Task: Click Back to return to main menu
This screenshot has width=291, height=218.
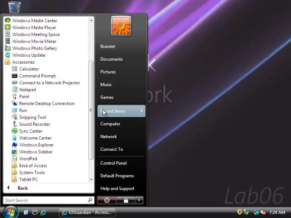Action: (x=23, y=188)
